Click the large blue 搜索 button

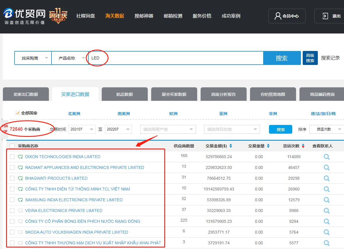coord(282,58)
